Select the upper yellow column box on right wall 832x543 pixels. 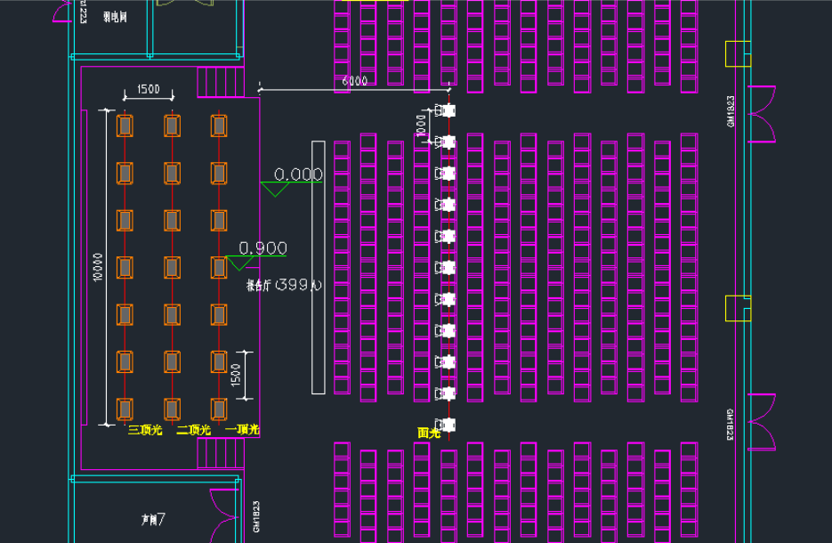click(x=738, y=54)
